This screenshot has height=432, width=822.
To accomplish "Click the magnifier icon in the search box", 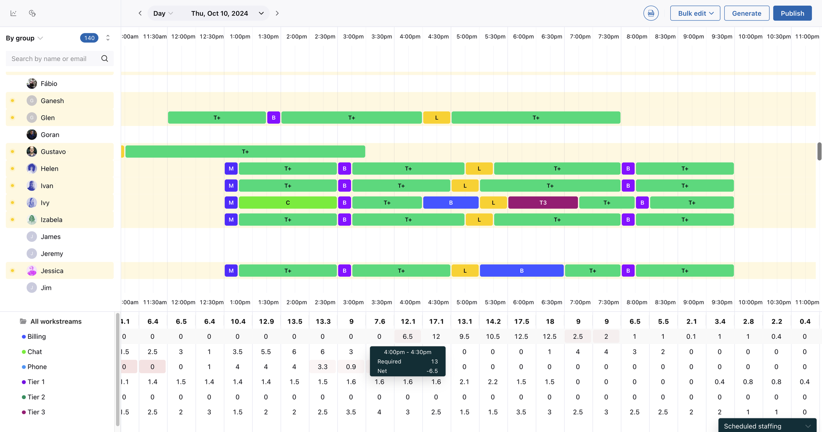I will (x=105, y=59).
